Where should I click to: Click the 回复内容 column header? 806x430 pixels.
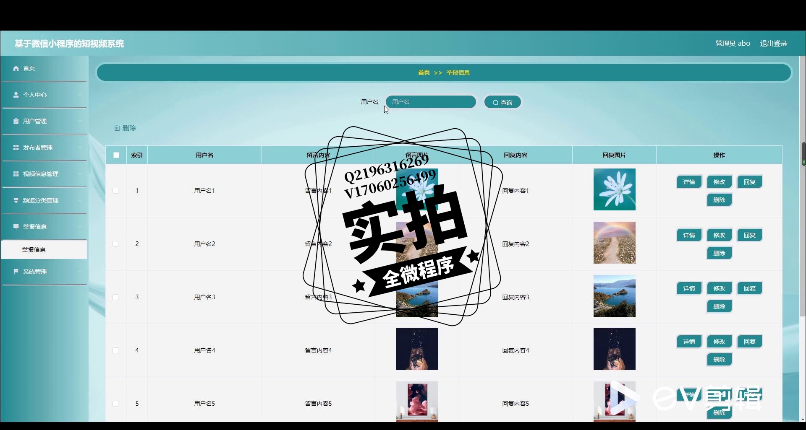pos(516,155)
